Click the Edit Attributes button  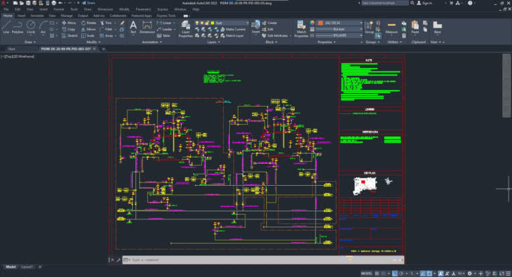click(x=275, y=36)
